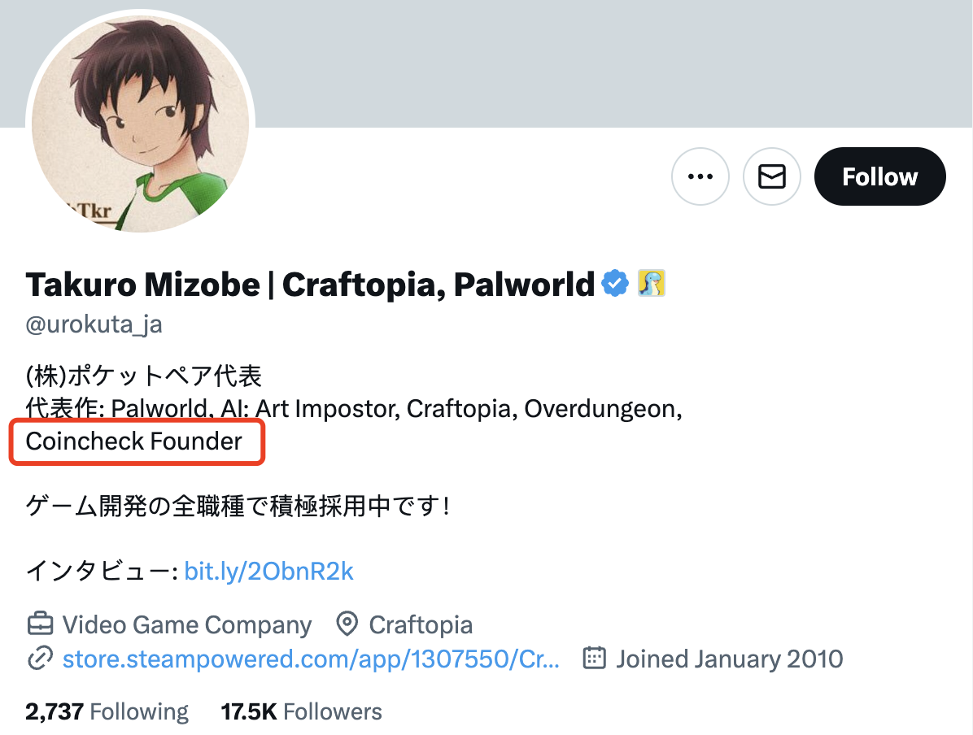Screen dimensions: 973x735
Task: Click the briefcase professional category icon
Action: click(40, 624)
